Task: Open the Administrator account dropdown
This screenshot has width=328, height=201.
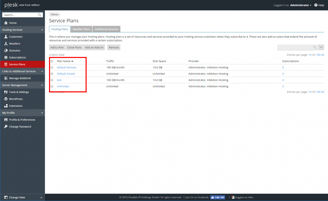Action: [300, 5]
